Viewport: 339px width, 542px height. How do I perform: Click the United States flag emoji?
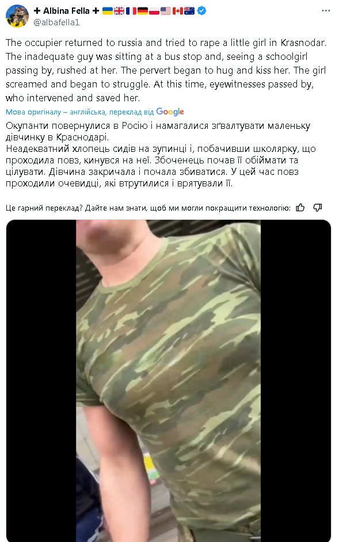pyautogui.click(x=166, y=11)
